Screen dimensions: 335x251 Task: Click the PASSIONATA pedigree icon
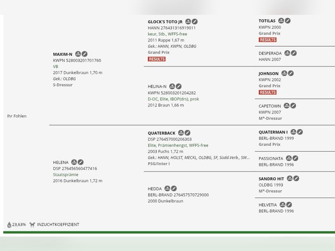click(x=289, y=158)
